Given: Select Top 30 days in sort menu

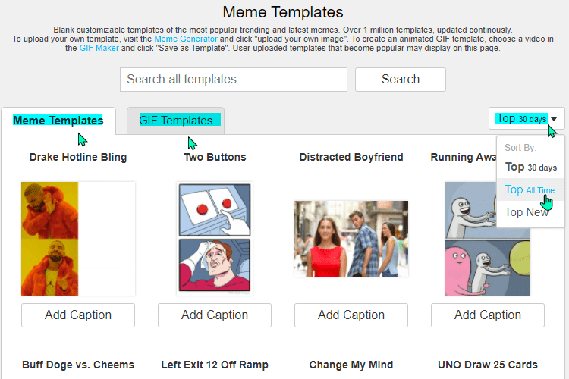Looking at the screenshot, I should (530, 168).
